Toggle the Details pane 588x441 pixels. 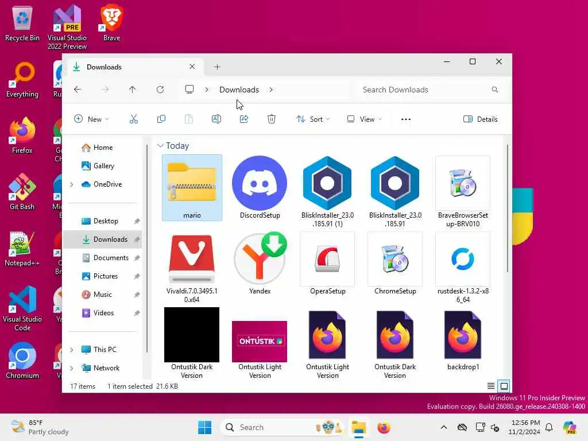(481, 119)
